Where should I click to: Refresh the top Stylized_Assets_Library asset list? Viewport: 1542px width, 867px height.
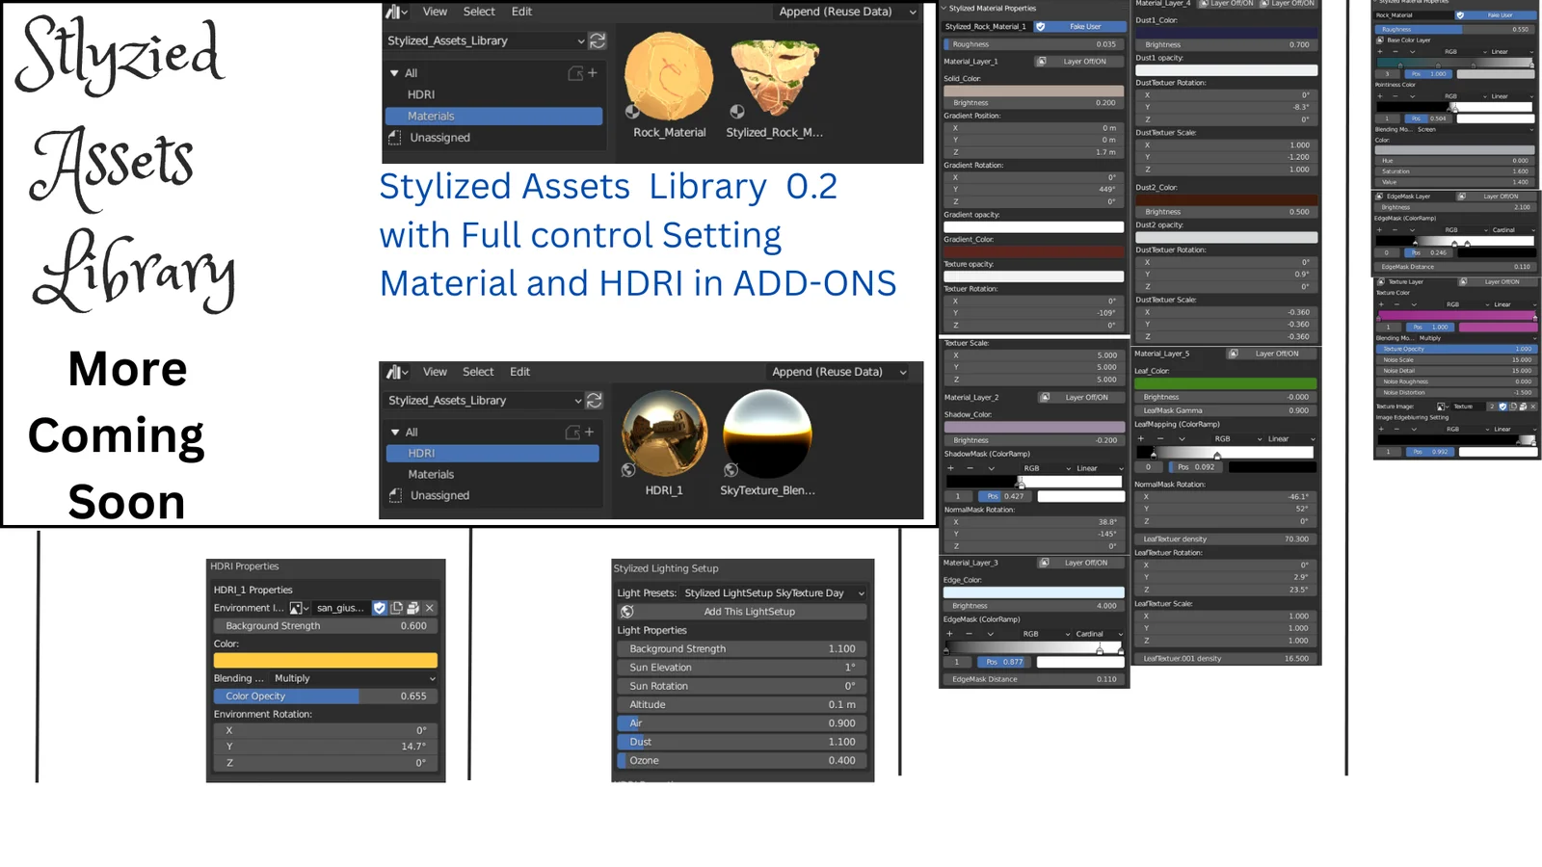(x=598, y=40)
